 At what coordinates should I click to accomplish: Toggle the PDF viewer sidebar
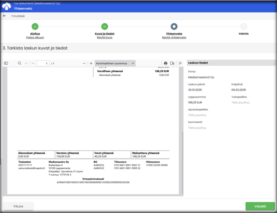pos(6,63)
